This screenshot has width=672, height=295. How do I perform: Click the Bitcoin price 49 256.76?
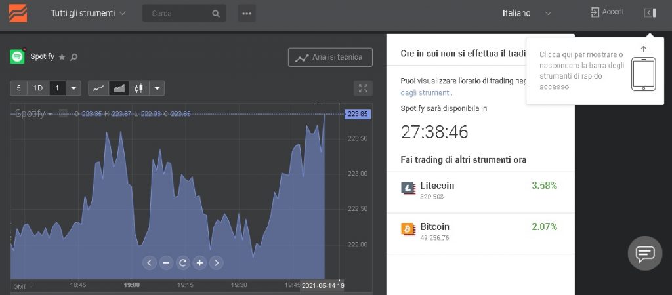point(434,238)
